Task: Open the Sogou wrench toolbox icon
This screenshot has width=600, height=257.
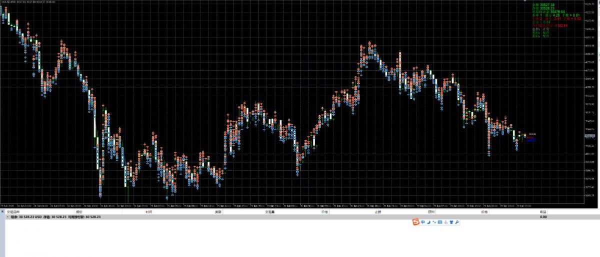Action: pyautogui.click(x=457, y=222)
